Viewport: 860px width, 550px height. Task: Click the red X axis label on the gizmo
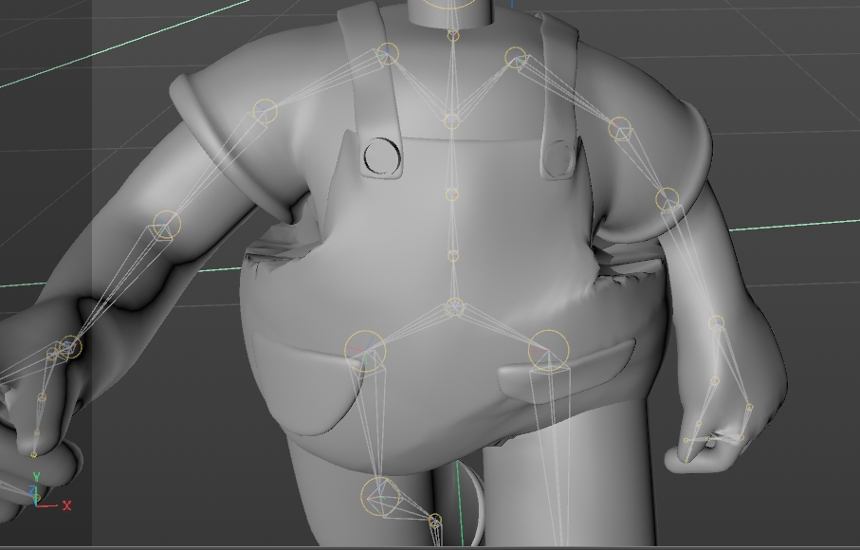[67, 505]
